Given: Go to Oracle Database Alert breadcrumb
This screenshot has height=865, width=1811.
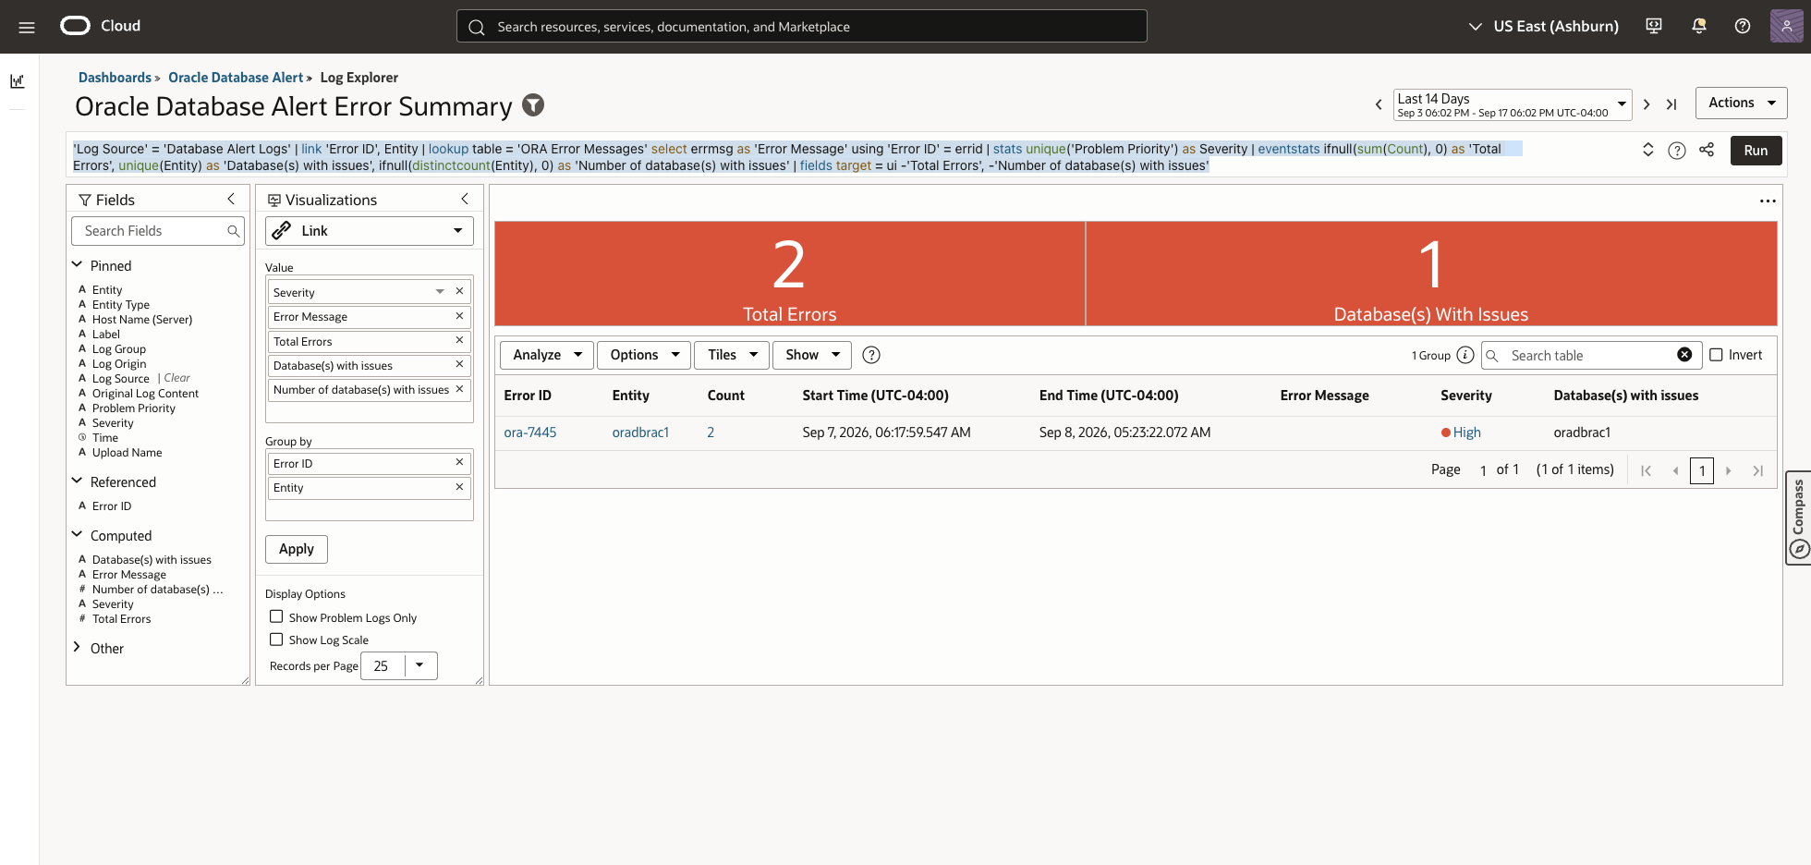Looking at the screenshot, I should point(236,78).
